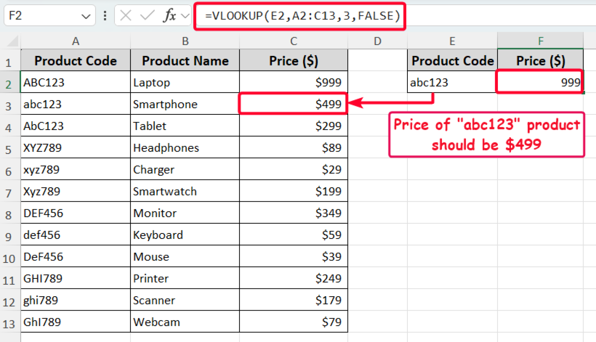Select cell C13 showing $79
This screenshot has width=596, height=342.
tap(293, 322)
